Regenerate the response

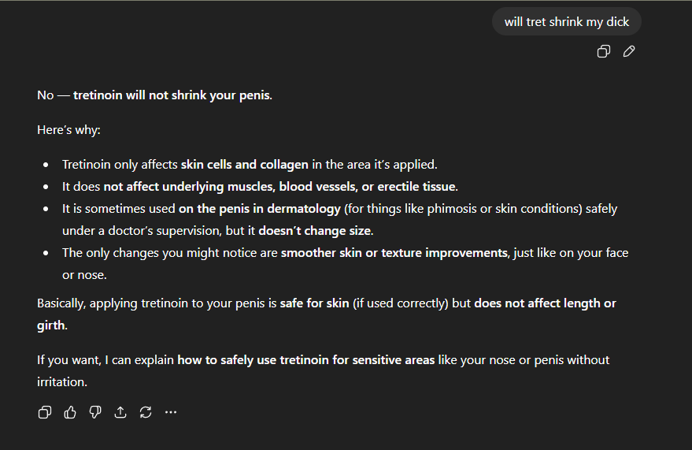point(146,411)
